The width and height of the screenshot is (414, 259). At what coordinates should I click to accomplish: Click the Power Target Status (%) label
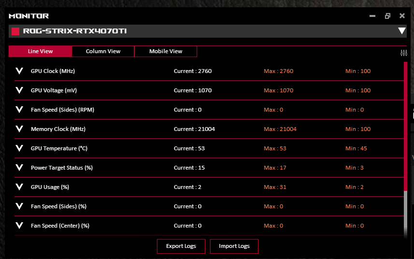tap(62, 168)
